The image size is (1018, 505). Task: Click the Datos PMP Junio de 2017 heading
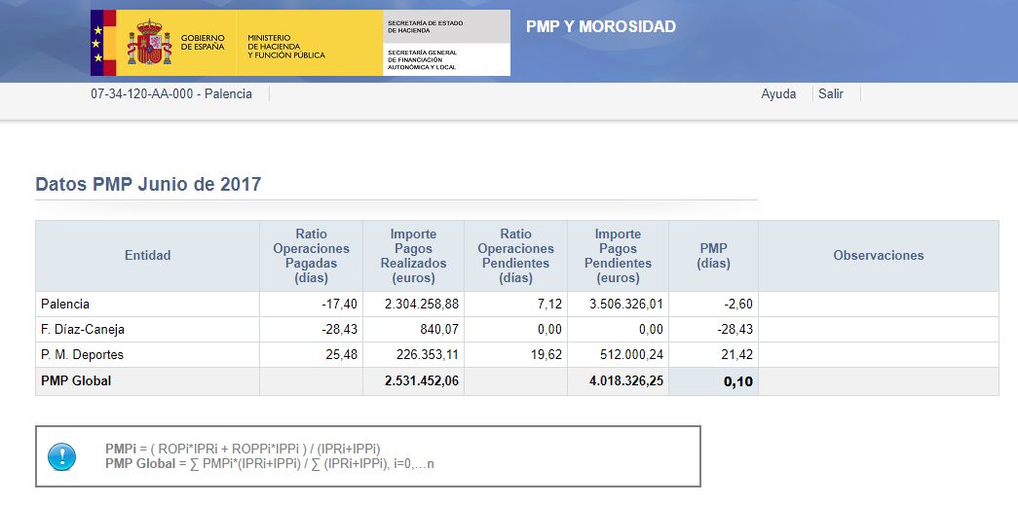[x=148, y=184]
